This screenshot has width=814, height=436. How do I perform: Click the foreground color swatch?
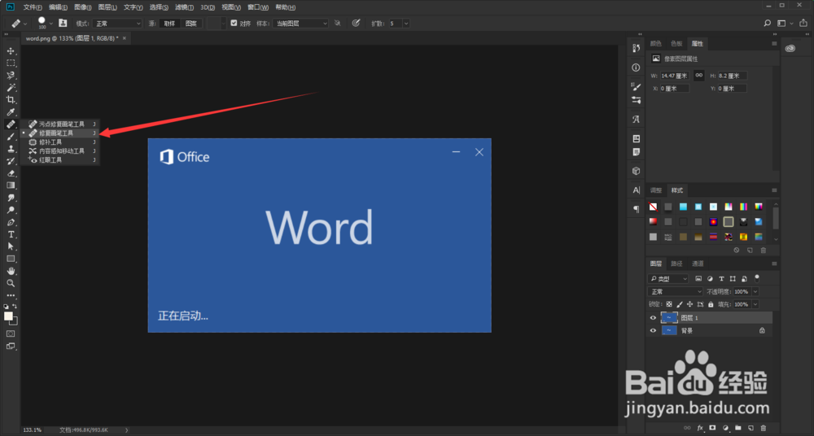[x=8, y=316]
